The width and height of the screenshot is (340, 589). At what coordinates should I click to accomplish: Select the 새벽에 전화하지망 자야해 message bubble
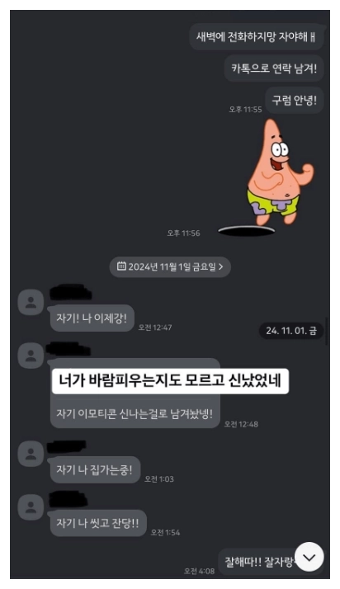point(257,37)
